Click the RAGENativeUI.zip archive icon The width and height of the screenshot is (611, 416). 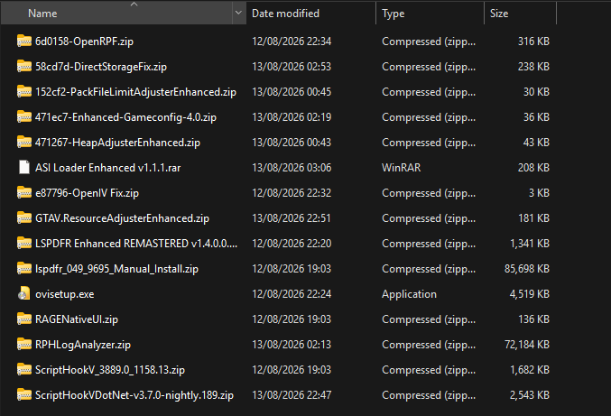(24, 319)
